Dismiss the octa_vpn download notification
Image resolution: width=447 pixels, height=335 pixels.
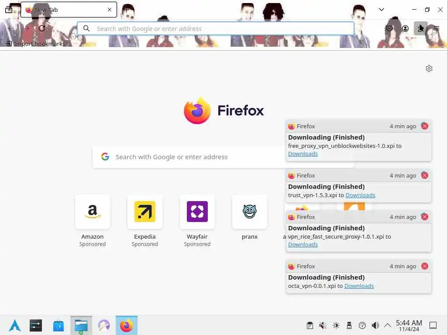pos(425,266)
